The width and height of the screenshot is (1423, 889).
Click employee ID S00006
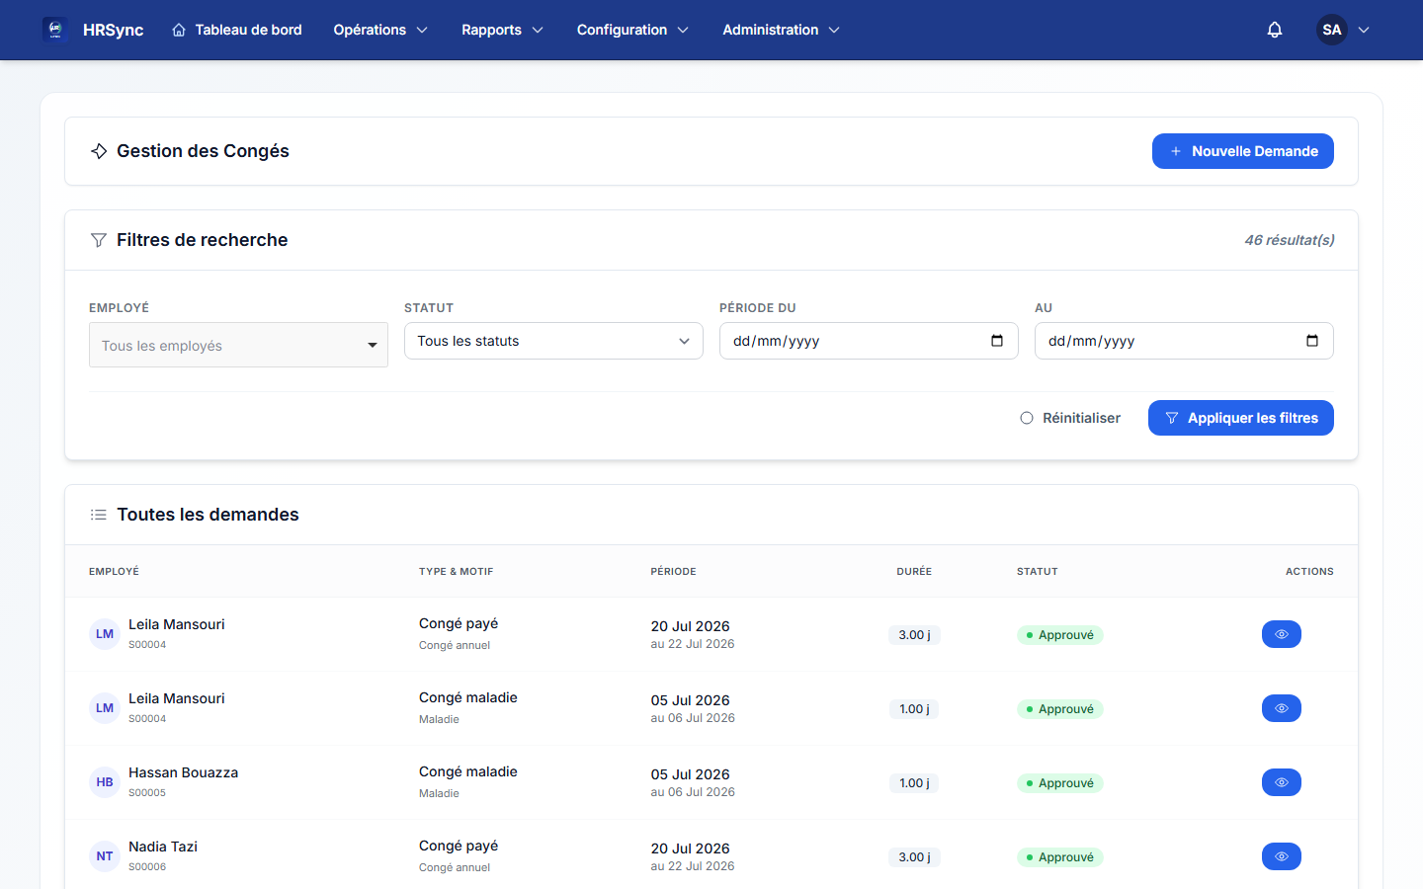coord(147,867)
